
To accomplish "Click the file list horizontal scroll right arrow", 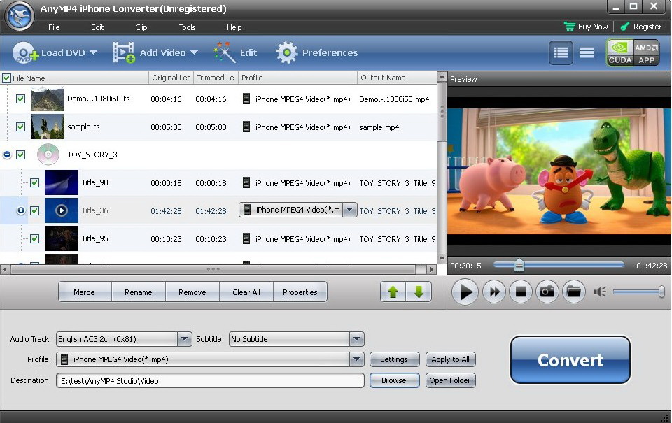I will 432,269.
